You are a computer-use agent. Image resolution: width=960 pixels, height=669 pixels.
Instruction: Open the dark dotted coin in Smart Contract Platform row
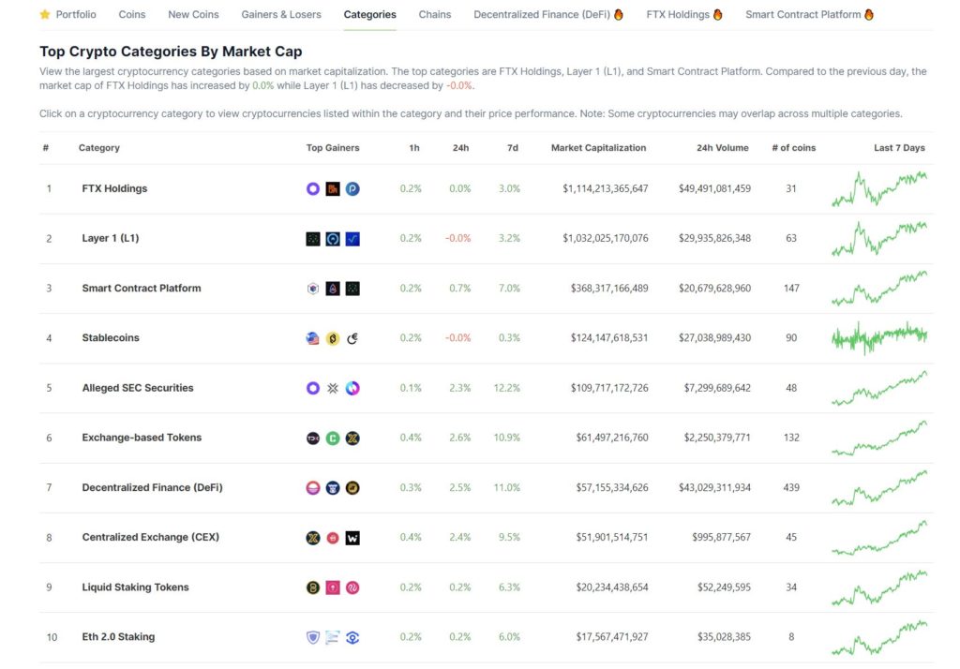click(352, 289)
